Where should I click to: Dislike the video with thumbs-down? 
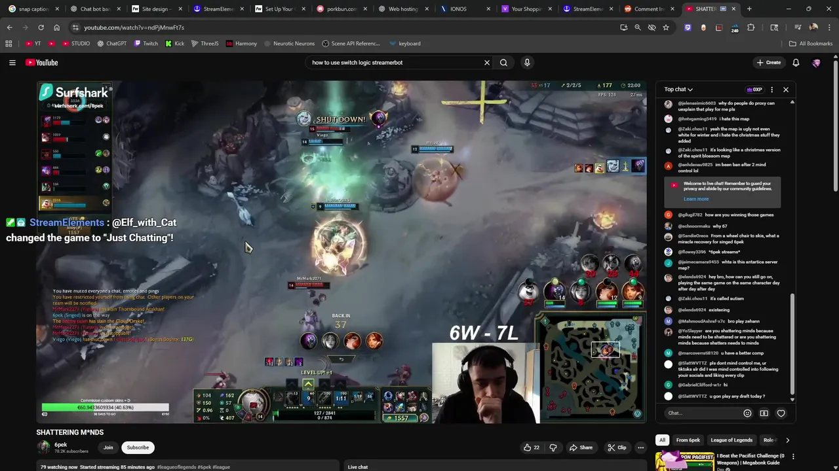point(553,447)
